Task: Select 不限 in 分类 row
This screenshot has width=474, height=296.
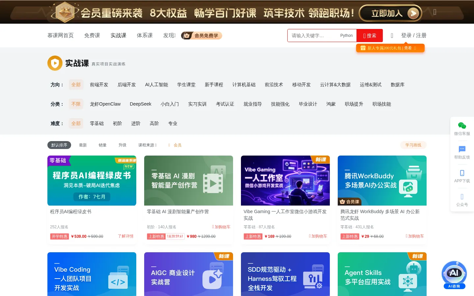Action: click(x=76, y=104)
